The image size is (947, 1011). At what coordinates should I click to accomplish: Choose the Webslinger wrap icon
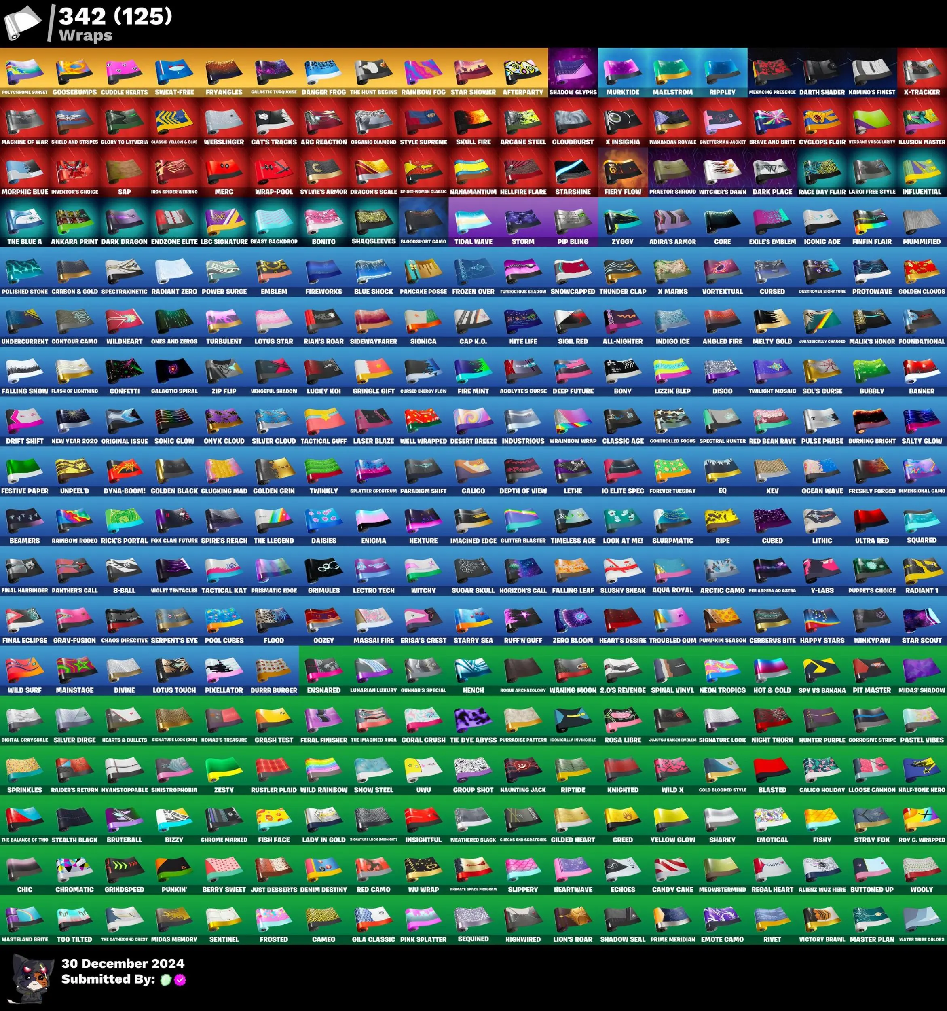point(224,122)
